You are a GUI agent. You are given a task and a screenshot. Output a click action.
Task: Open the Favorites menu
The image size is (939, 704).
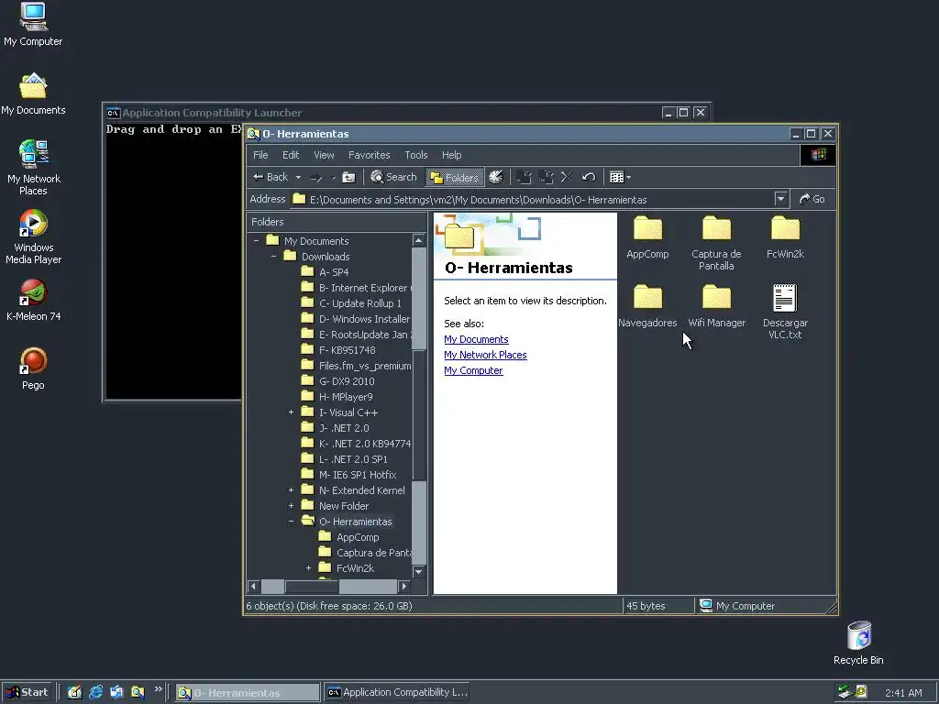(369, 155)
